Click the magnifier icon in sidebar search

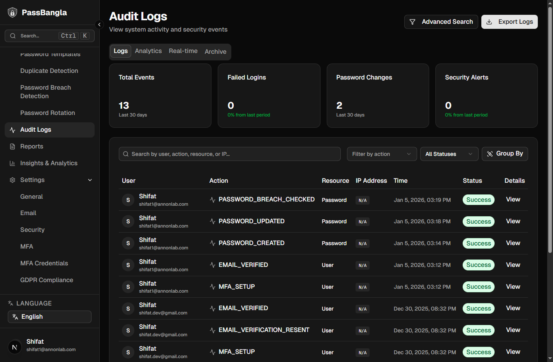13,35
